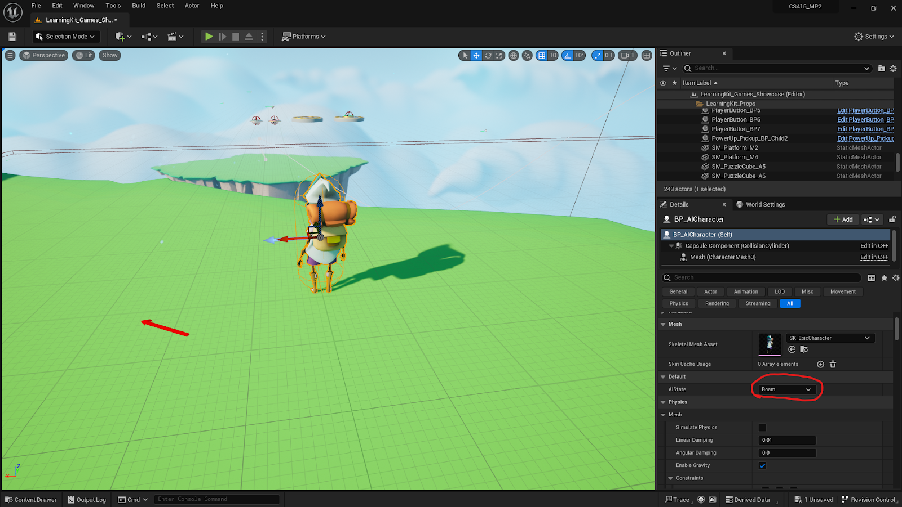Open the viewport hamburger options menu
The height and width of the screenshot is (507, 902).
coord(10,55)
